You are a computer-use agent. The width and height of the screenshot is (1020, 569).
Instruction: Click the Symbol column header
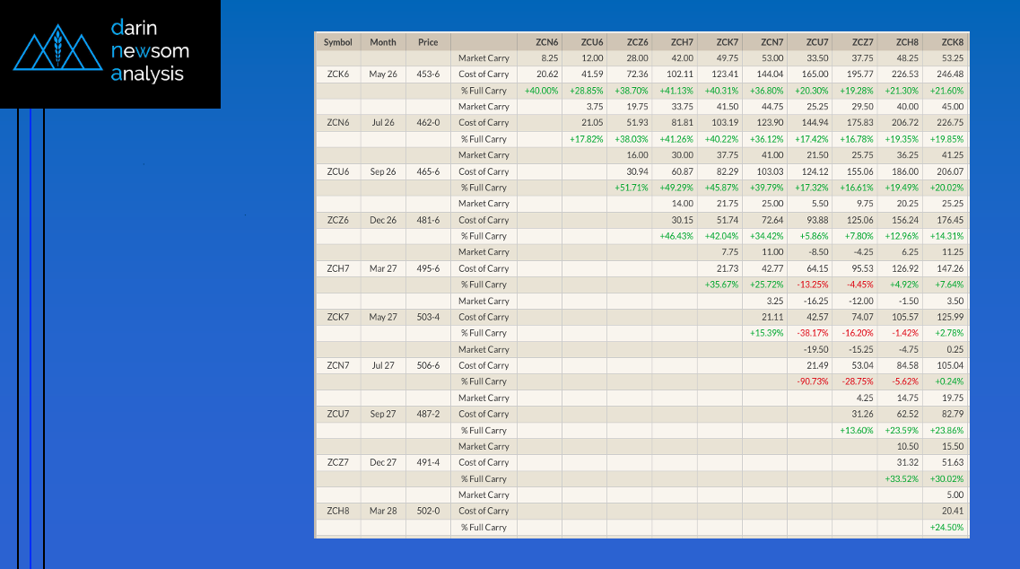tap(338, 42)
